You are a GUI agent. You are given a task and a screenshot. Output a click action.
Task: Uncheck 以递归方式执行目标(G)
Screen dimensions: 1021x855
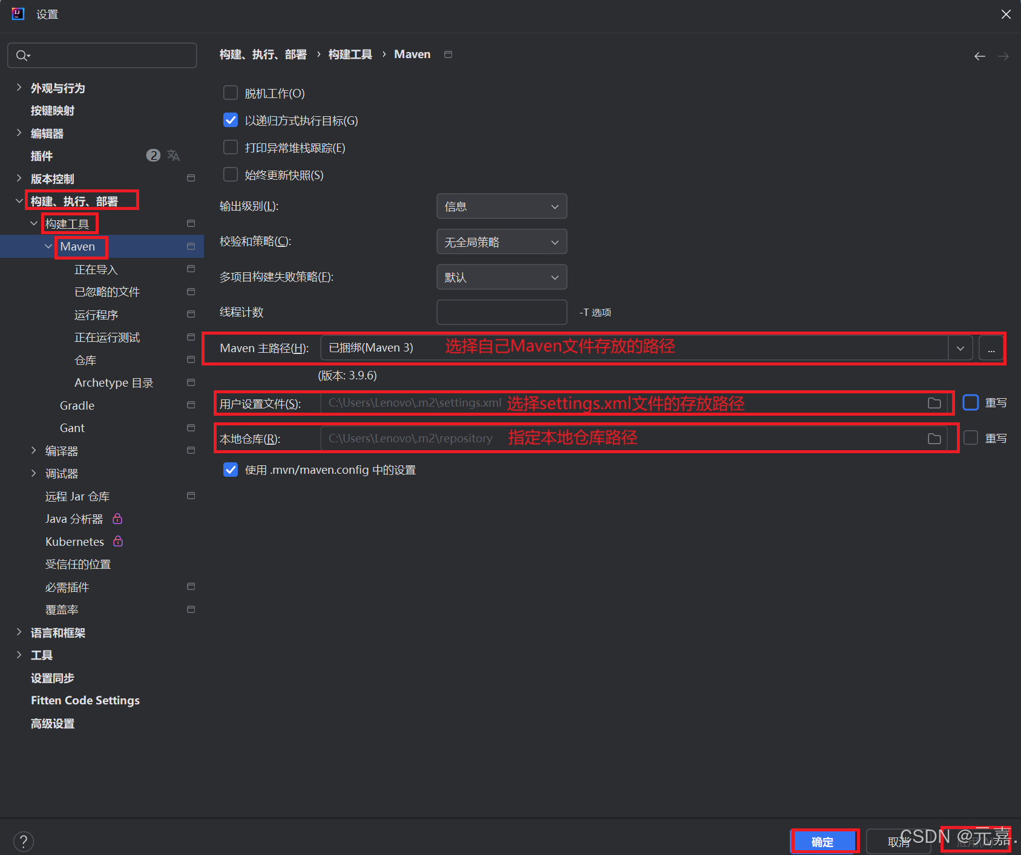(231, 120)
